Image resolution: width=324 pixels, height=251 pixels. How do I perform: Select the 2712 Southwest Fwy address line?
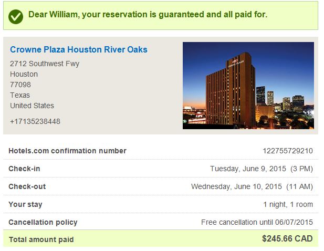coord(45,64)
